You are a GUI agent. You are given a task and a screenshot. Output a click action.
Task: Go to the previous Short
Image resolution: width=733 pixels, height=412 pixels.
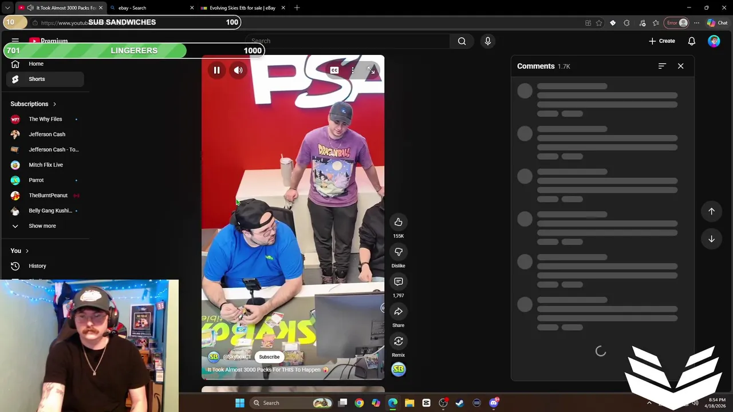click(711, 211)
